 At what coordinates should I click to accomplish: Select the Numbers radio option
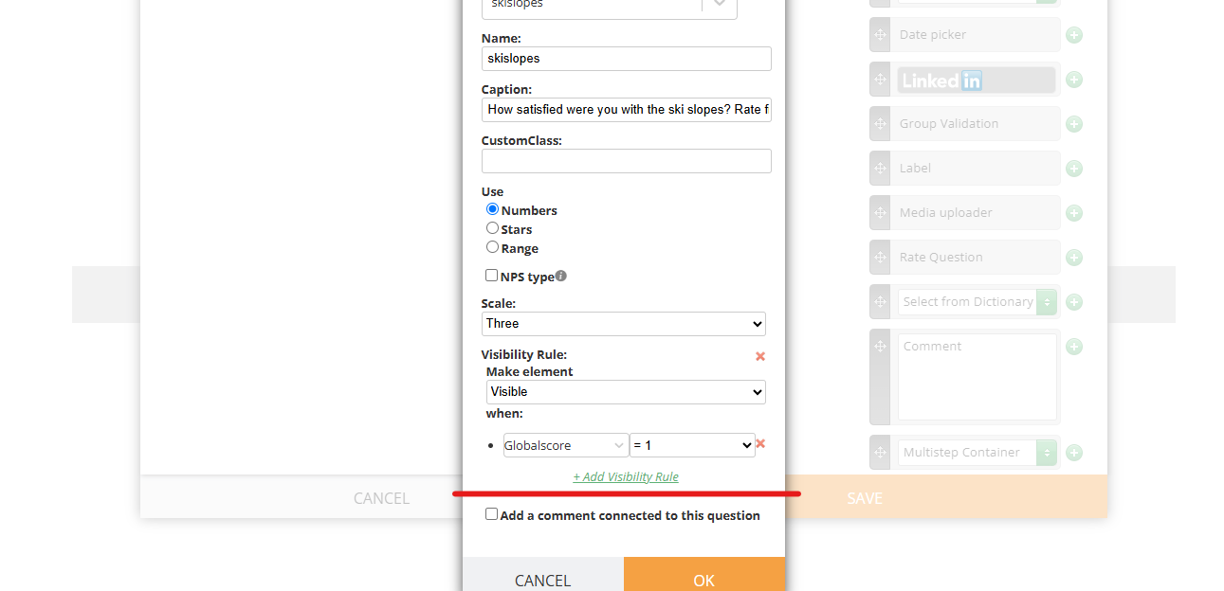(492, 209)
